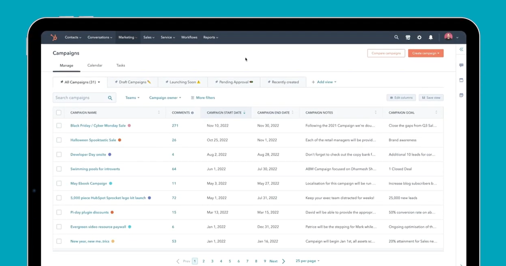
Task: Open the Campaign owner filter dropdown
Action: [x=165, y=98]
